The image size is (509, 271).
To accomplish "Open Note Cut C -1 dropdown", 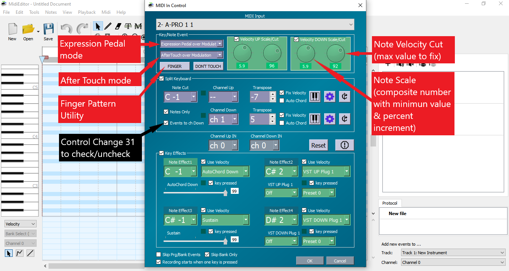I will click(x=180, y=97).
